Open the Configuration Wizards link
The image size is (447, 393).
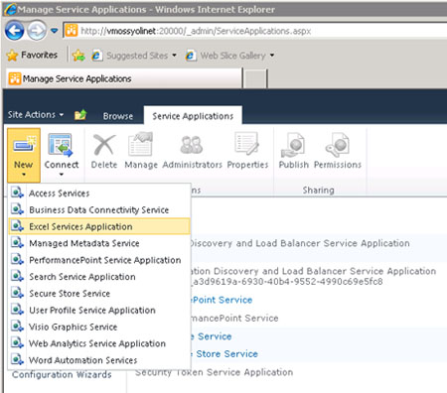62,374
